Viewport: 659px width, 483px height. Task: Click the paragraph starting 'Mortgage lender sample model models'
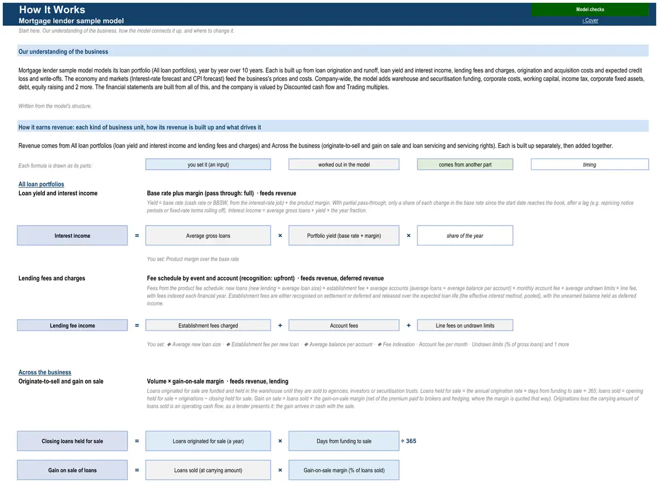tap(331, 78)
